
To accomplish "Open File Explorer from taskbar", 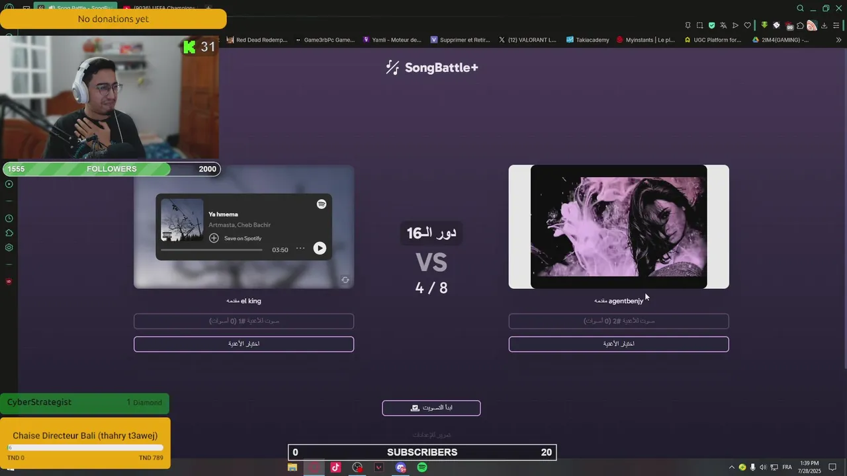I will point(292,467).
